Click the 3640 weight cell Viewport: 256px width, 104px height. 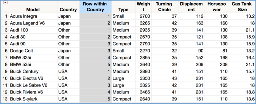tap(145, 65)
